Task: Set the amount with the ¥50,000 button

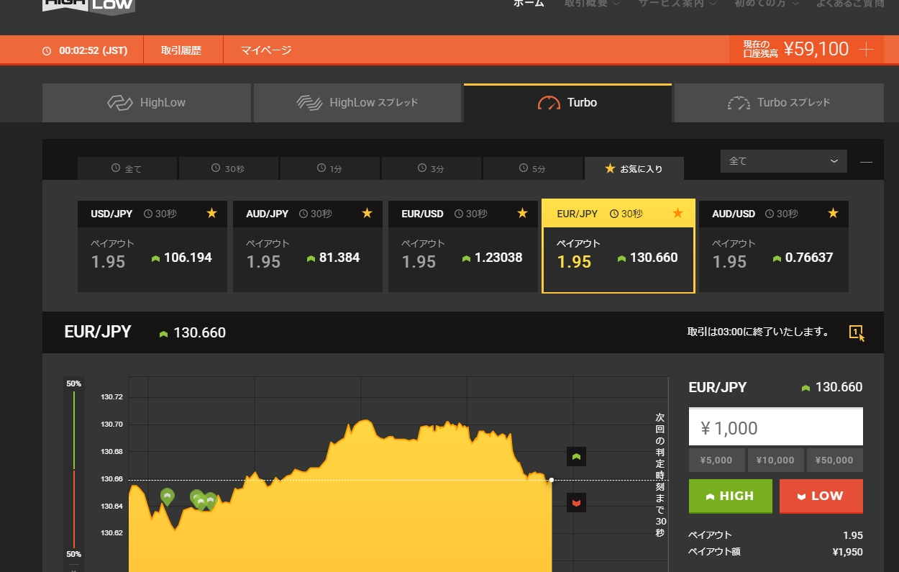Action: coord(835,460)
